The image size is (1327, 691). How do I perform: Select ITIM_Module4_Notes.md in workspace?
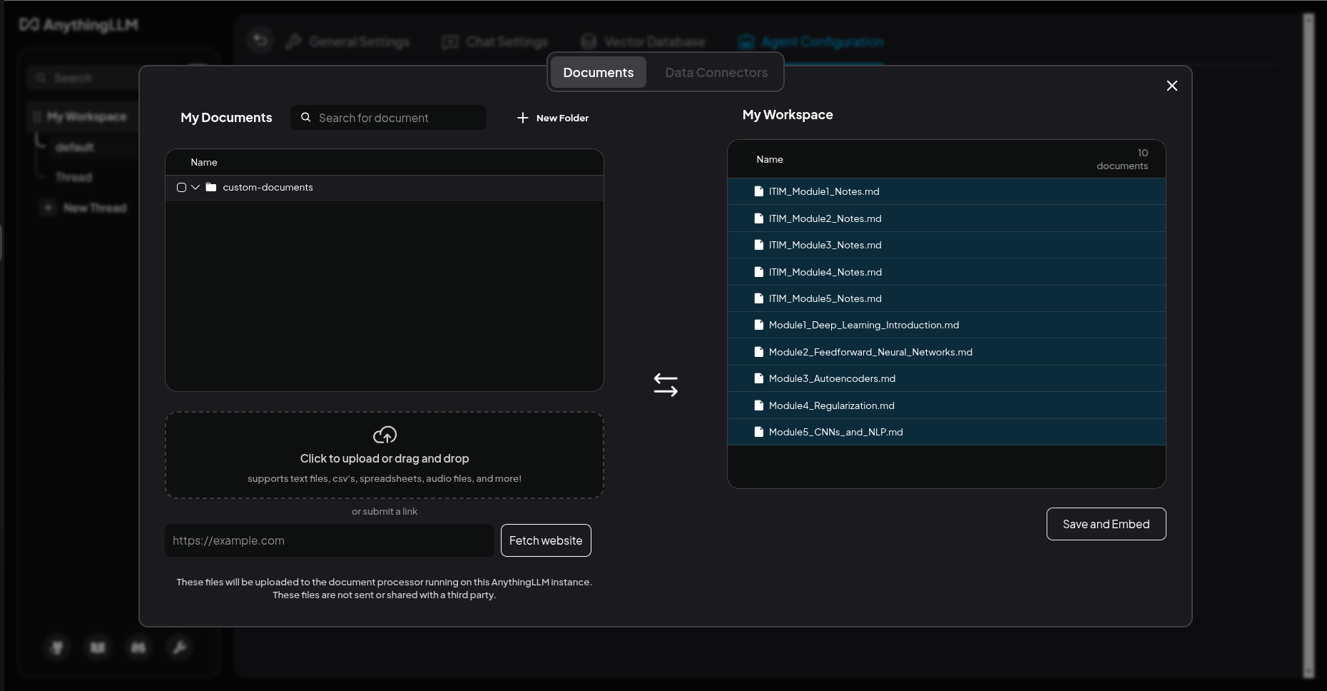click(946, 272)
